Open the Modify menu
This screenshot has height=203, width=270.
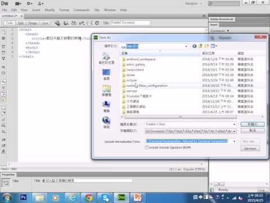(x=49, y=10)
